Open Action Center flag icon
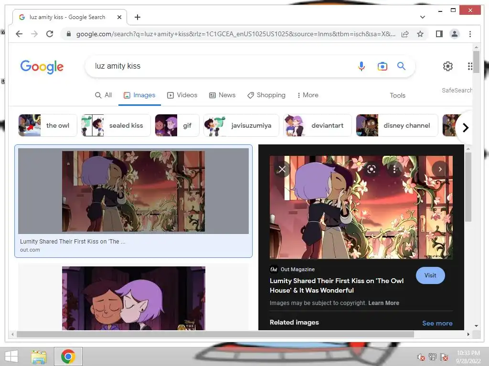The image size is (489, 366). 444,357
